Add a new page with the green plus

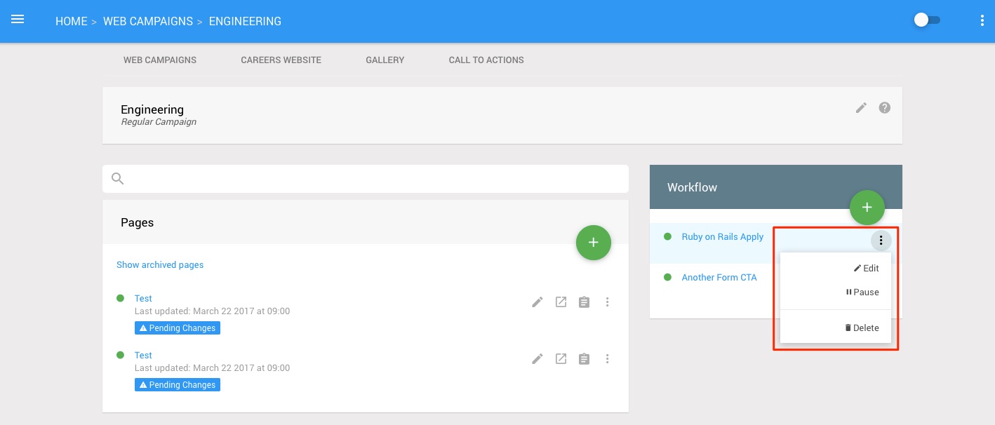594,242
